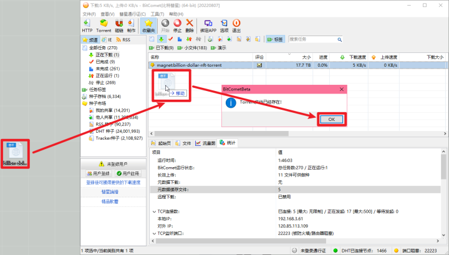Click the make torrent (制作) icon
The image size is (449, 255).
(131, 26)
